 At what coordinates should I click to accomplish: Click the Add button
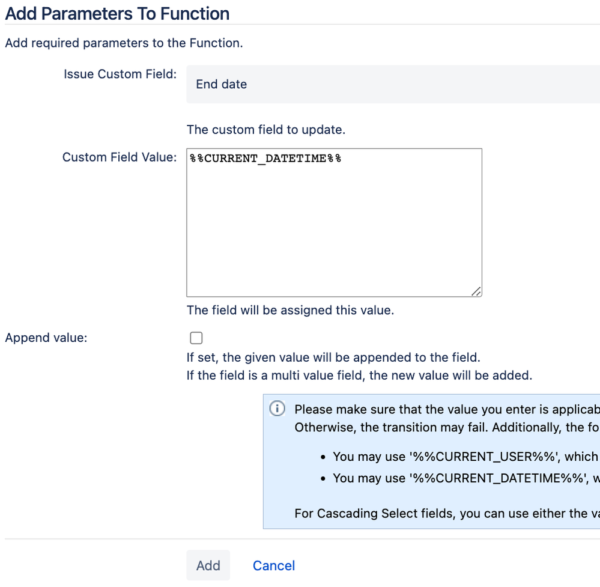pos(208,565)
